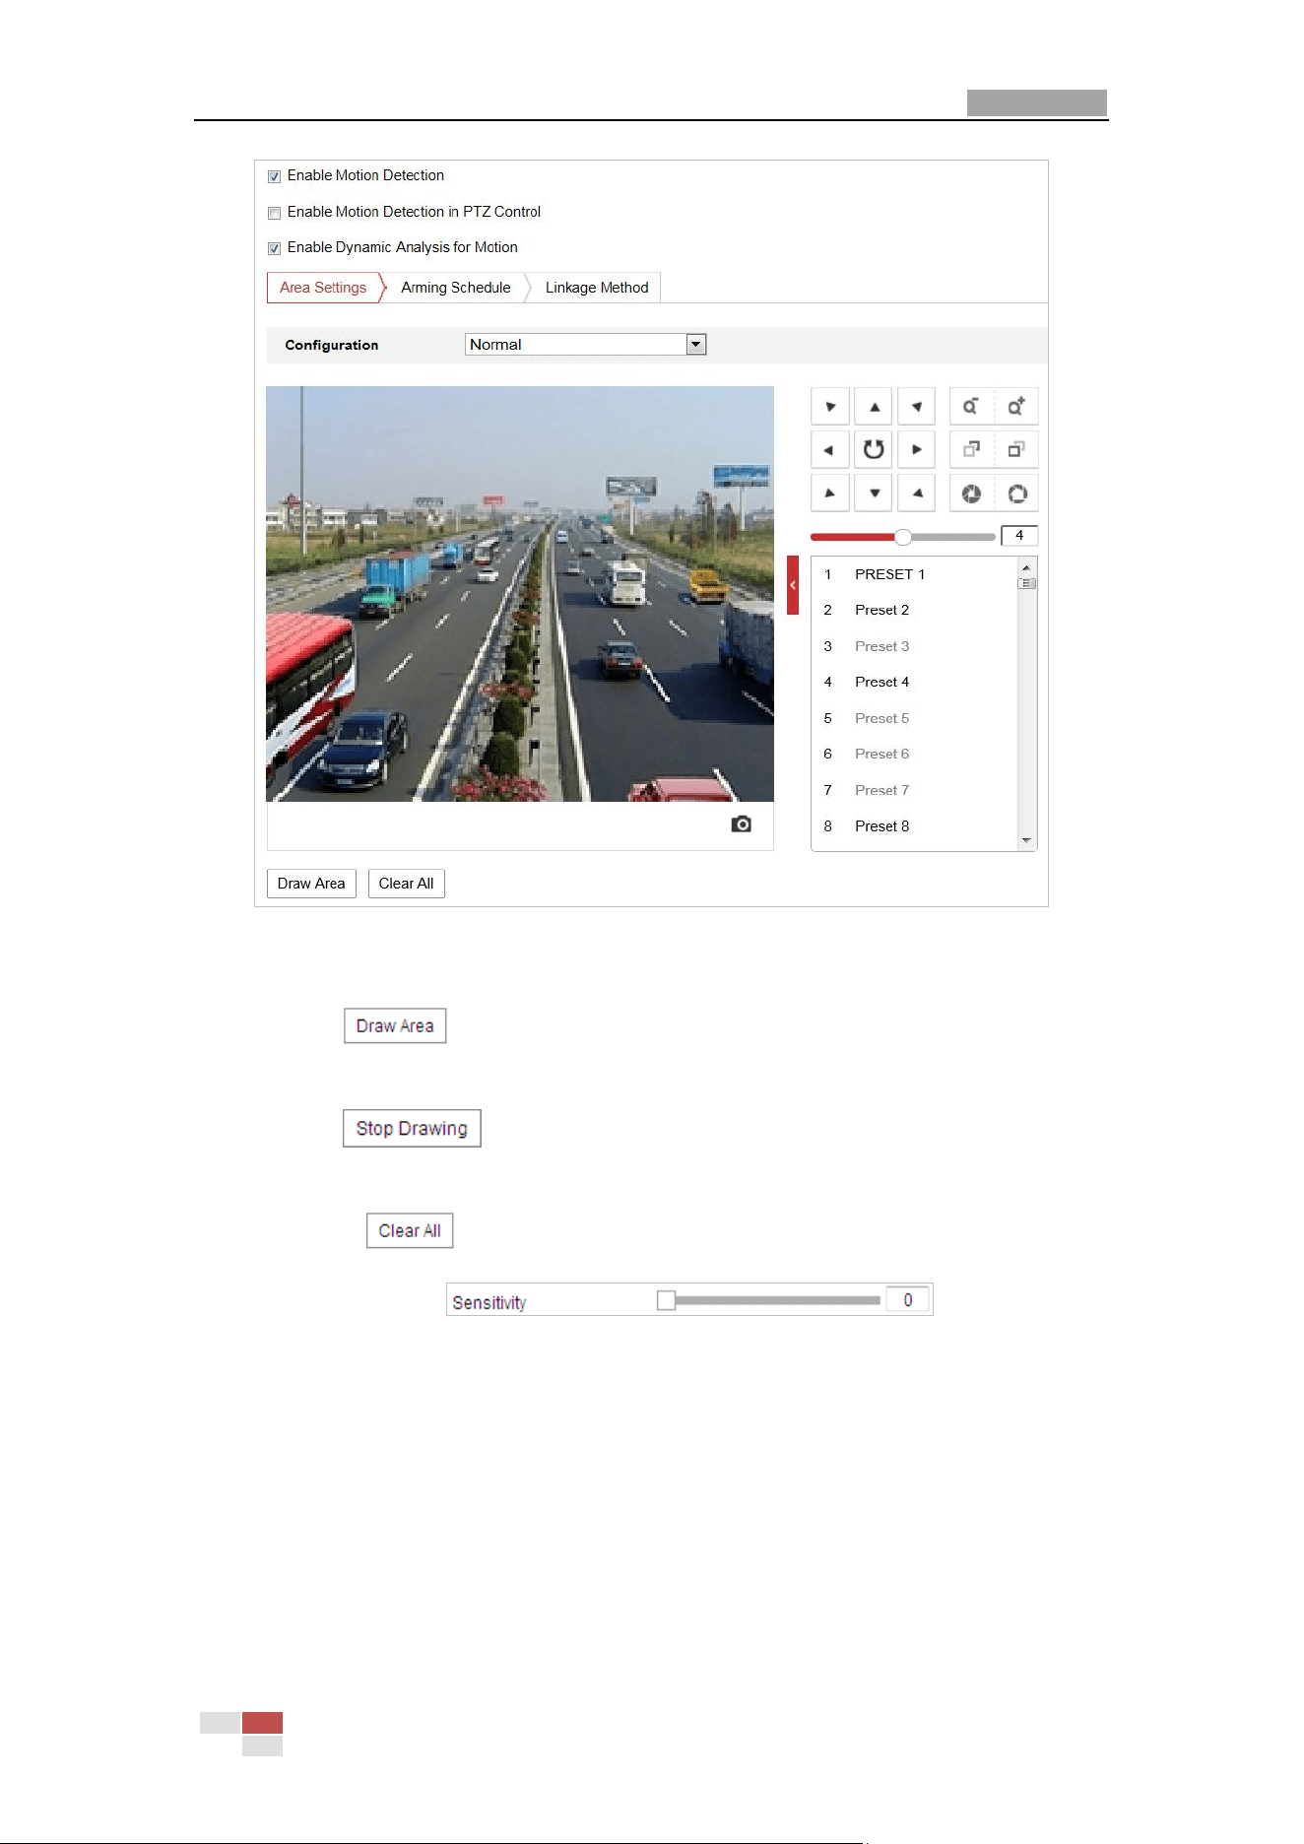
Task: Click Draw Area beside the Clear All button
Action: tap(311, 884)
